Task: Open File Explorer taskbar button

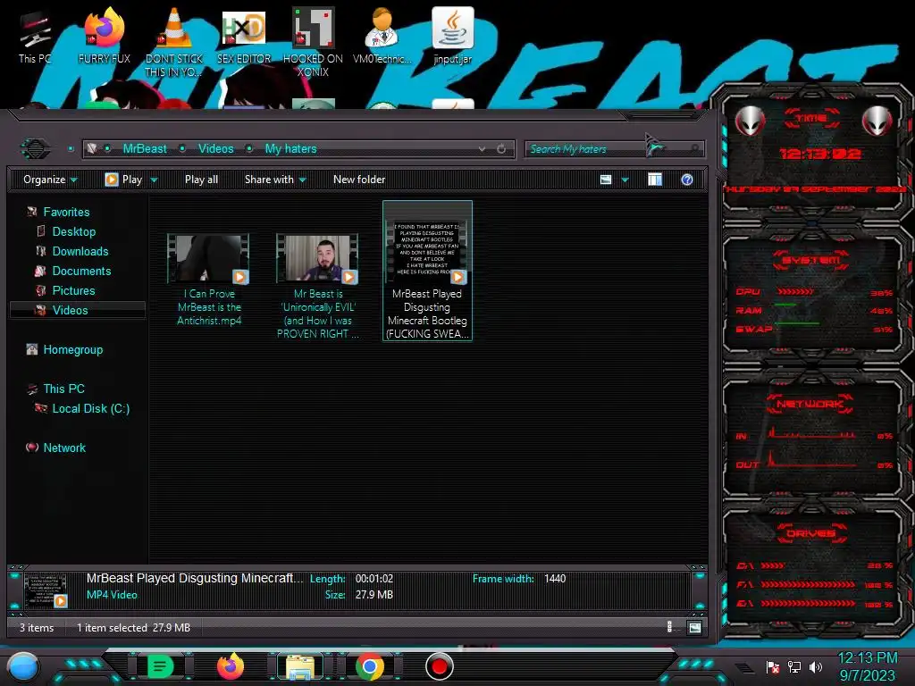Action: tap(300, 666)
